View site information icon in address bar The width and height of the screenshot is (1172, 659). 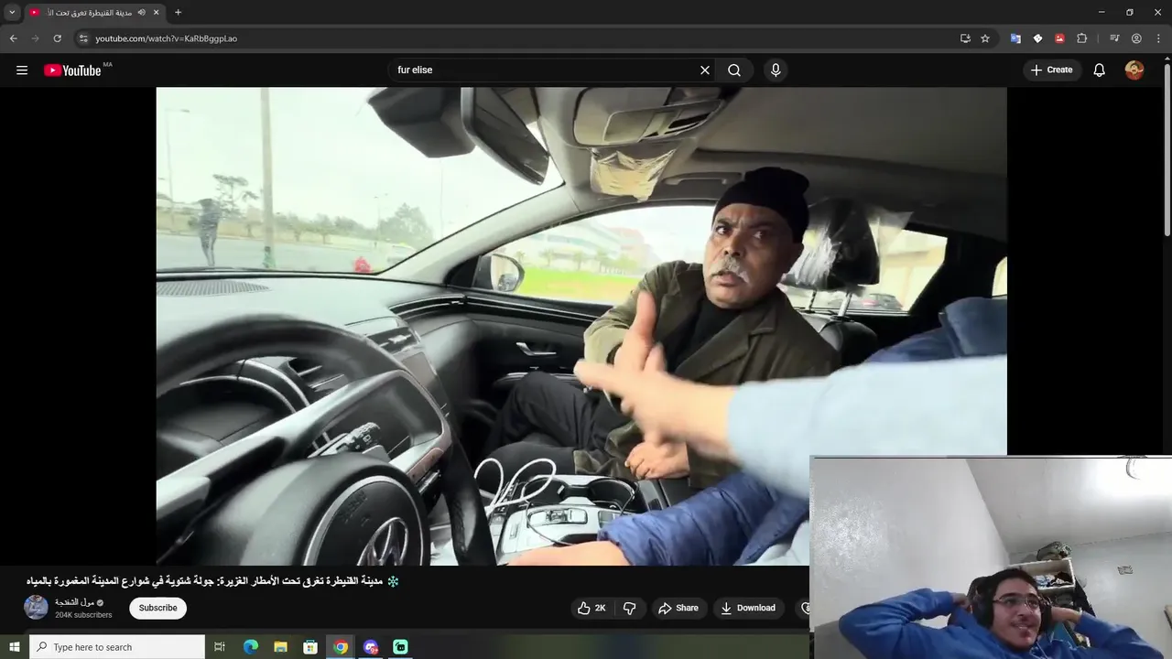tap(83, 38)
